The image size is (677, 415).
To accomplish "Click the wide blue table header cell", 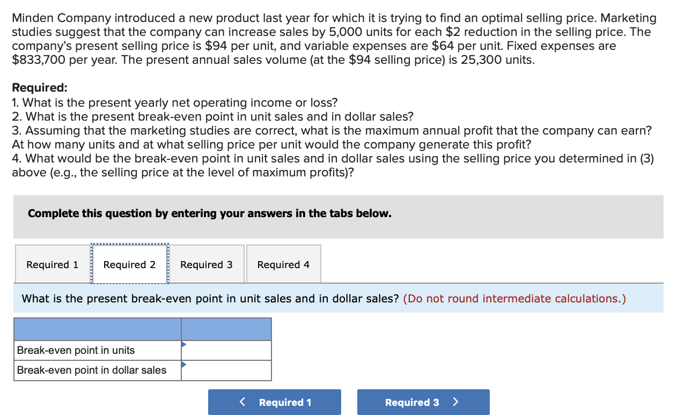I will click(97, 329).
